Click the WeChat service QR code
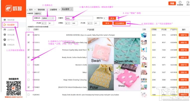The height and width of the screenshot is (101, 190). (x=13, y=88)
